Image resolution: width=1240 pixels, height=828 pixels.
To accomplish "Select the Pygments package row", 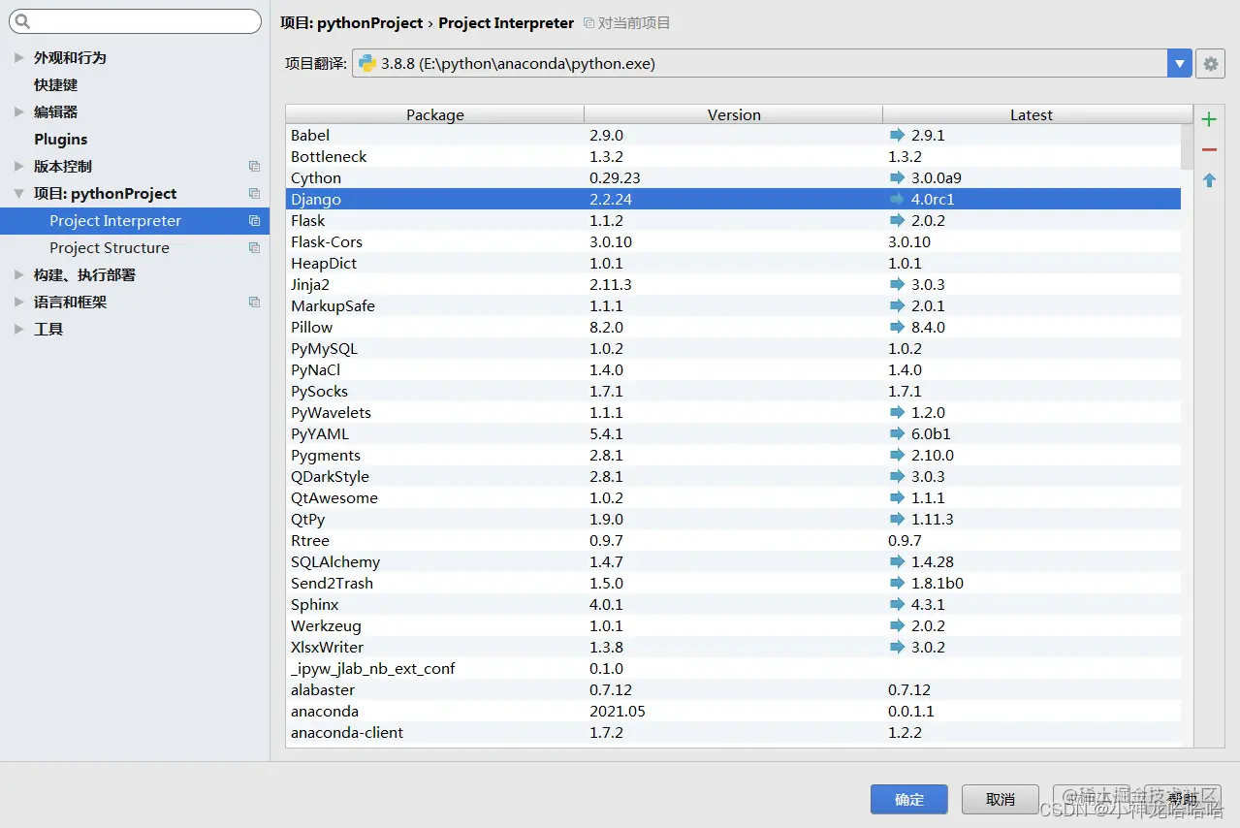I will tap(733, 456).
